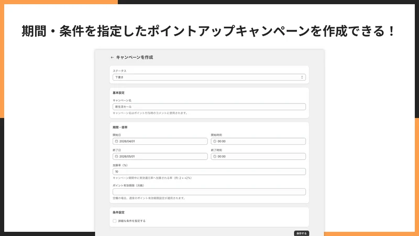Click the 終了時刻 time field
Image resolution: width=419 pixels, height=236 pixels.
pos(258,156)
